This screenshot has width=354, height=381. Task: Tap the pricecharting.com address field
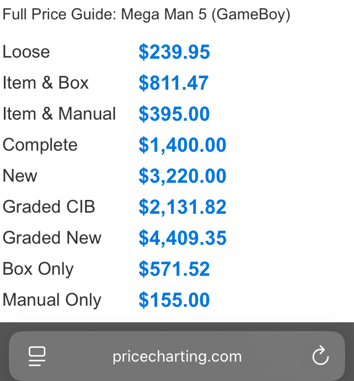177,356
